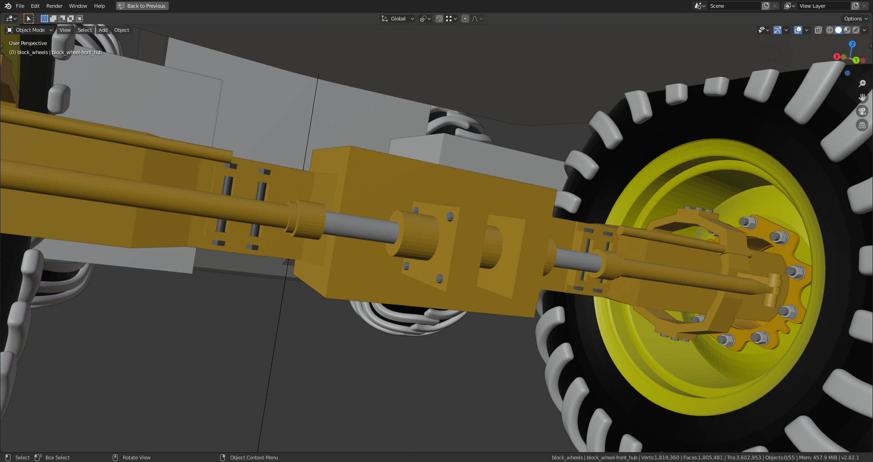Click the Back to Previous button
Viewport: 873px width, 462px height.
tap(142, 6)
